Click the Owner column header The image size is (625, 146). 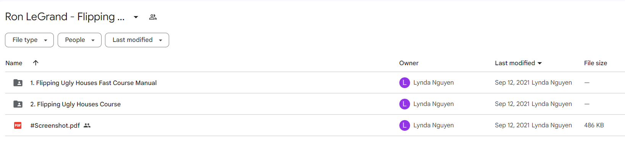coord(409,63)
